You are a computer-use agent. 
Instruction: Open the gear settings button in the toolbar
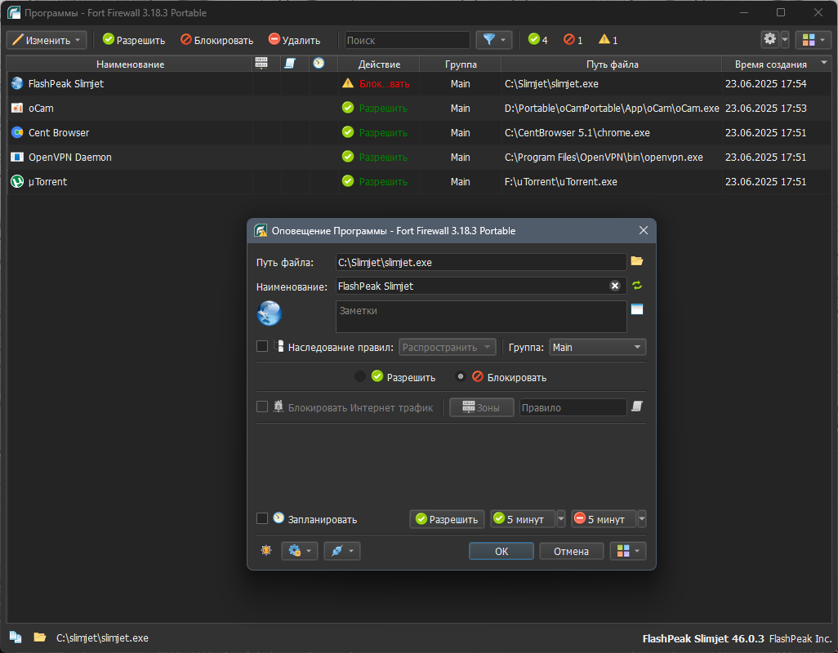click(x=770, y=39)
